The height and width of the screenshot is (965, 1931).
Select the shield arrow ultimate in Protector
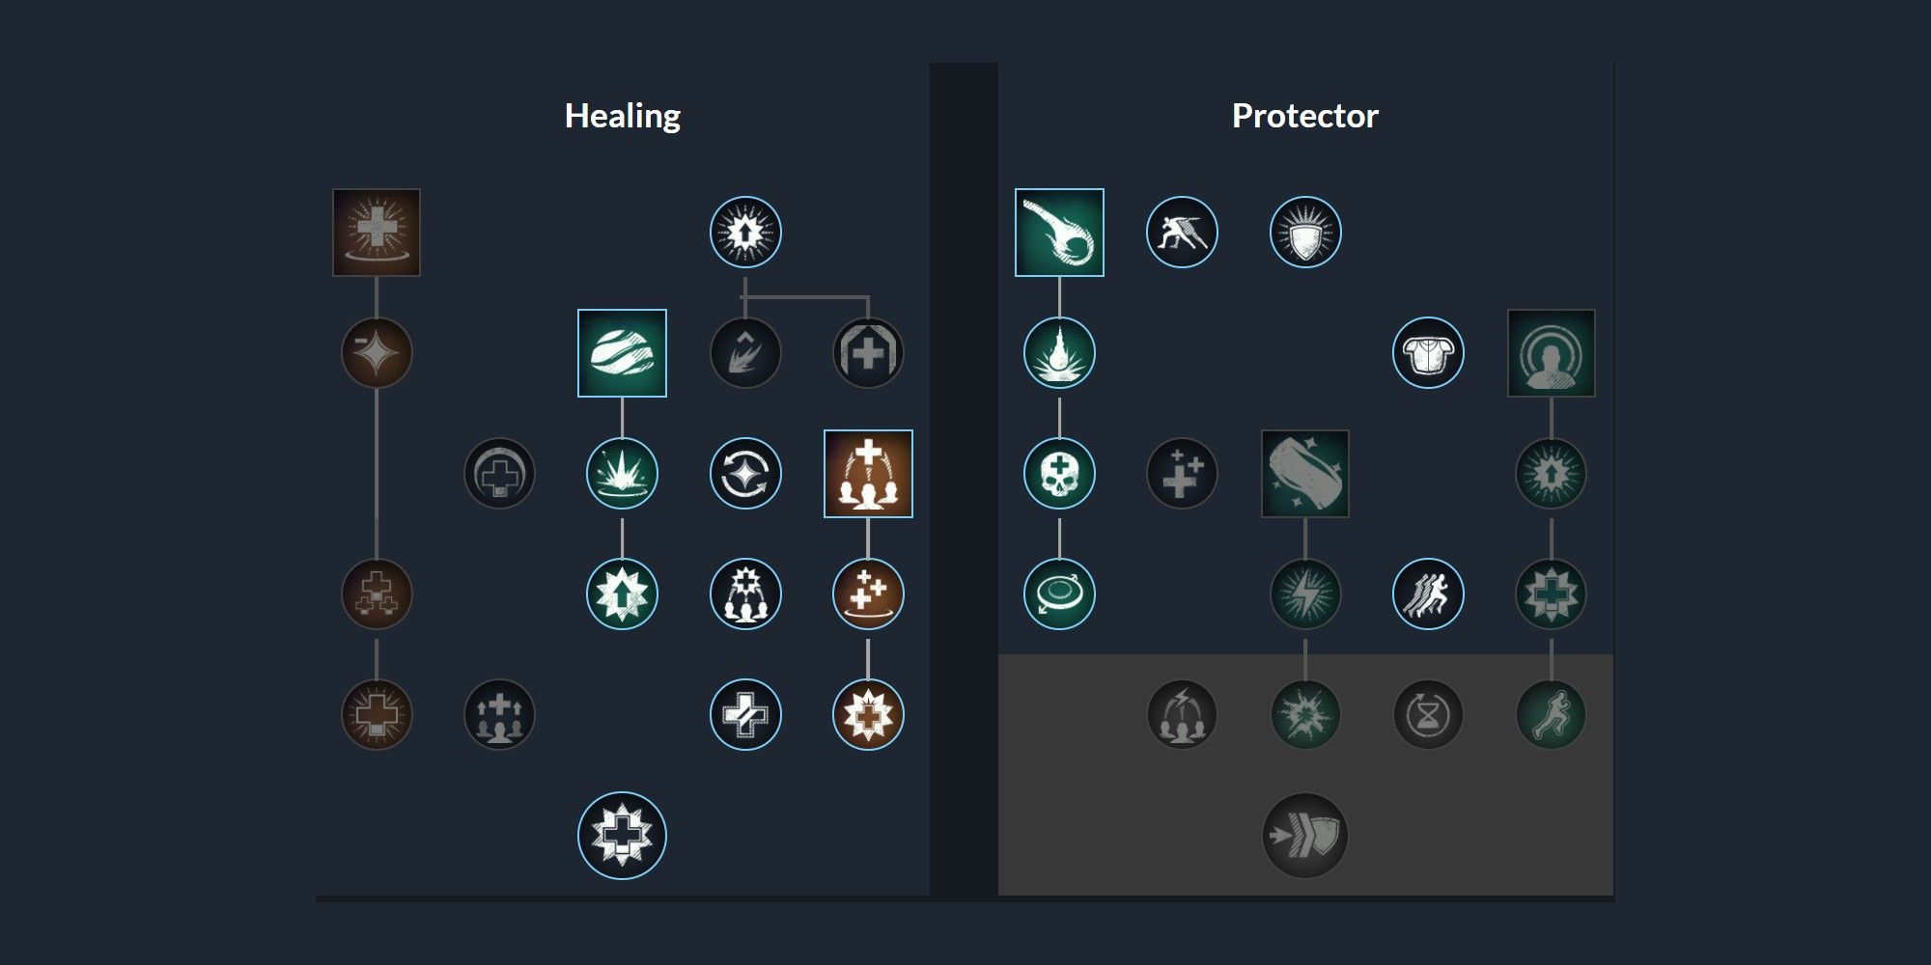pos(1305,836)
